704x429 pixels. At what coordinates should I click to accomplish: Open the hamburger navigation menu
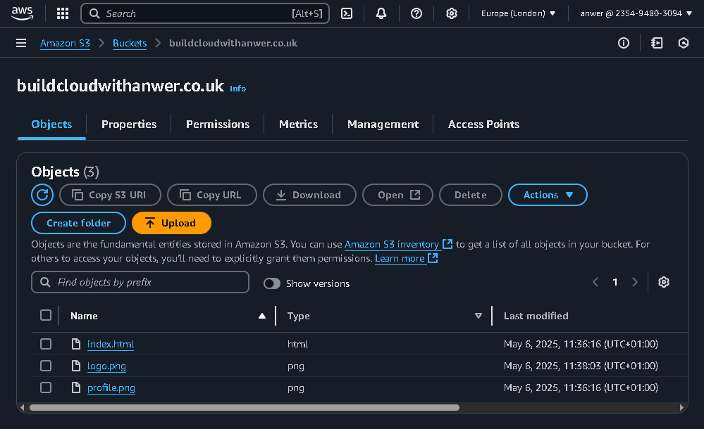(21, 43)
